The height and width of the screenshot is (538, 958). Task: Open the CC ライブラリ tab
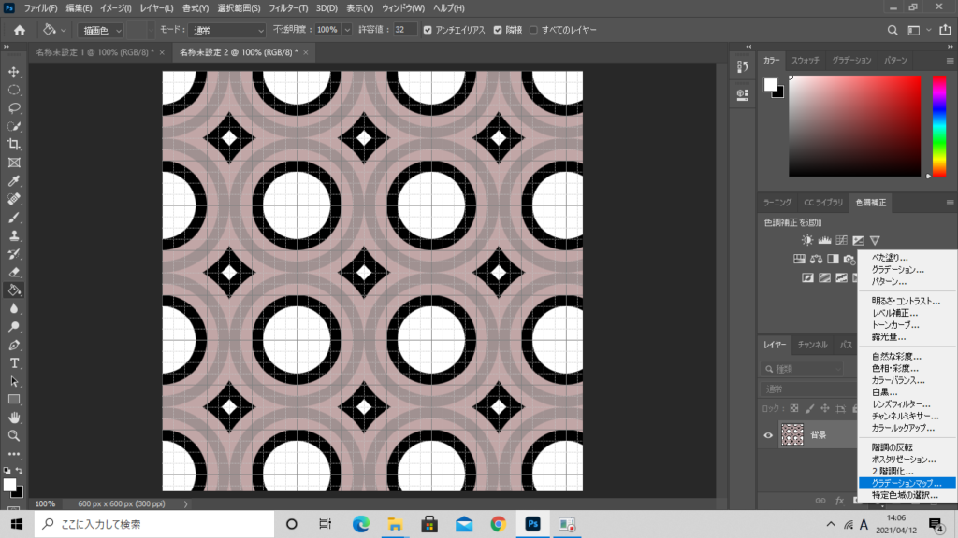point(823,203)
